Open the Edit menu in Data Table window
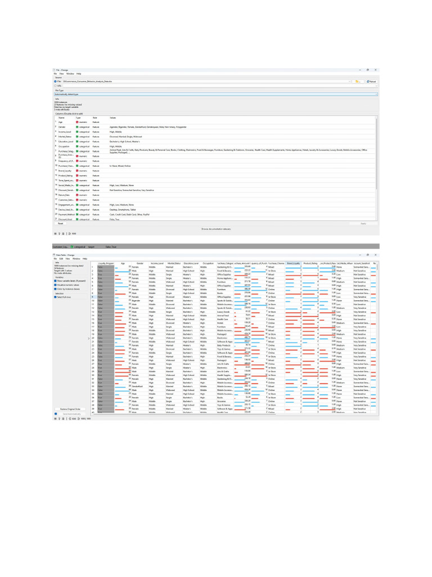 click(x=60, y=259)
